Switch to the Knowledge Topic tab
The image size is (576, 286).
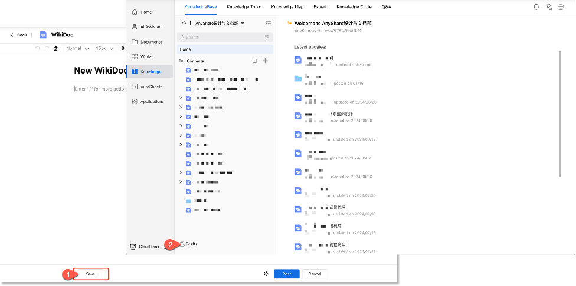pos(245,7)
